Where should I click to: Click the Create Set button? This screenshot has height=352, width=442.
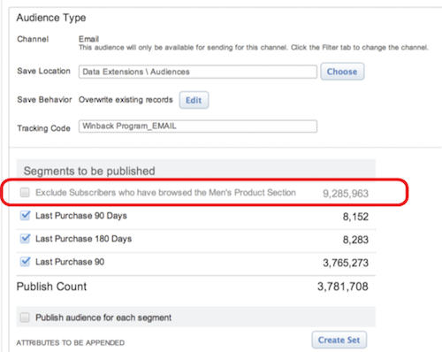coord(339,340)
